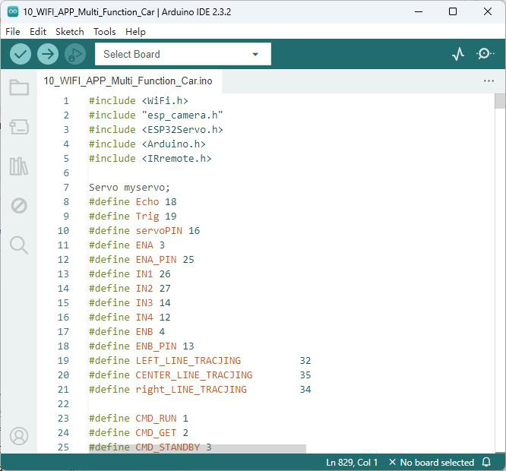
Task: Click the #define CMD_STANDBY 3 line
Action: [150, 447]
